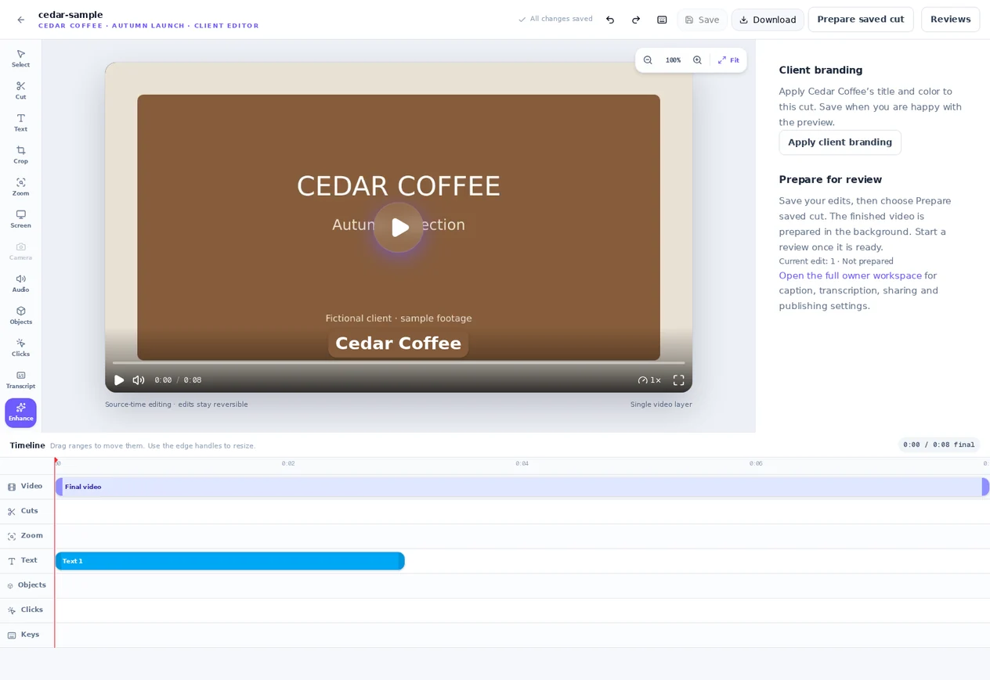Change playback speed 1×
Viewport: 990px width, 680px height.
(x=649, y=380)
